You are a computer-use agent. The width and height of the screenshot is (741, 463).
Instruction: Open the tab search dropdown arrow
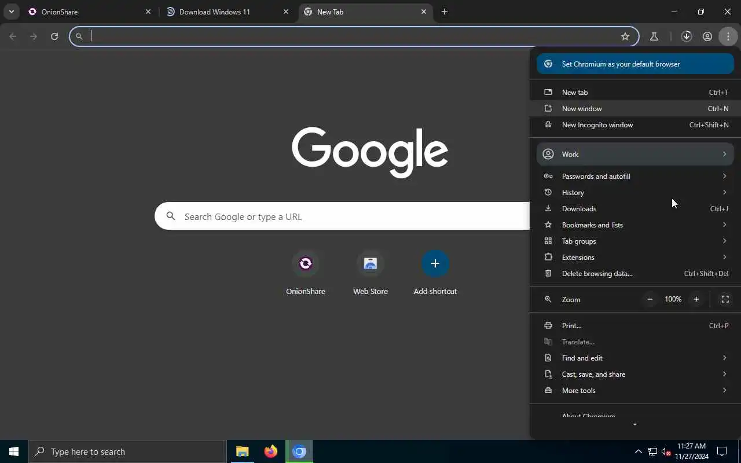coord(11,12)
